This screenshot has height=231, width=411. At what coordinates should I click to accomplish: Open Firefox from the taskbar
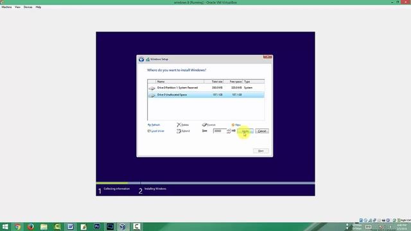coord(31,227)
